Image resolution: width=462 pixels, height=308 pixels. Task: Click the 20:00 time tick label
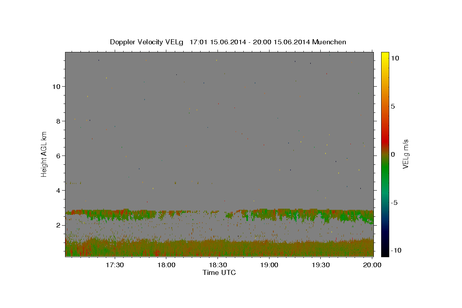(x=372, y=265)
